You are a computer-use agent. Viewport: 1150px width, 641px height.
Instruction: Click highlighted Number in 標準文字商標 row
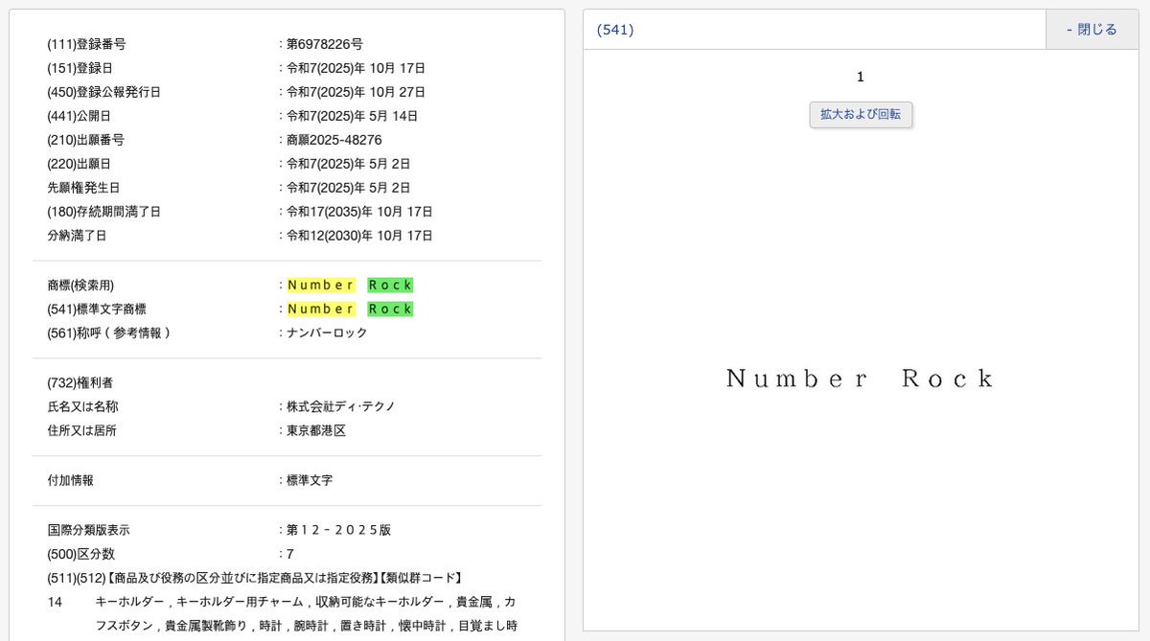coord(321,309)
